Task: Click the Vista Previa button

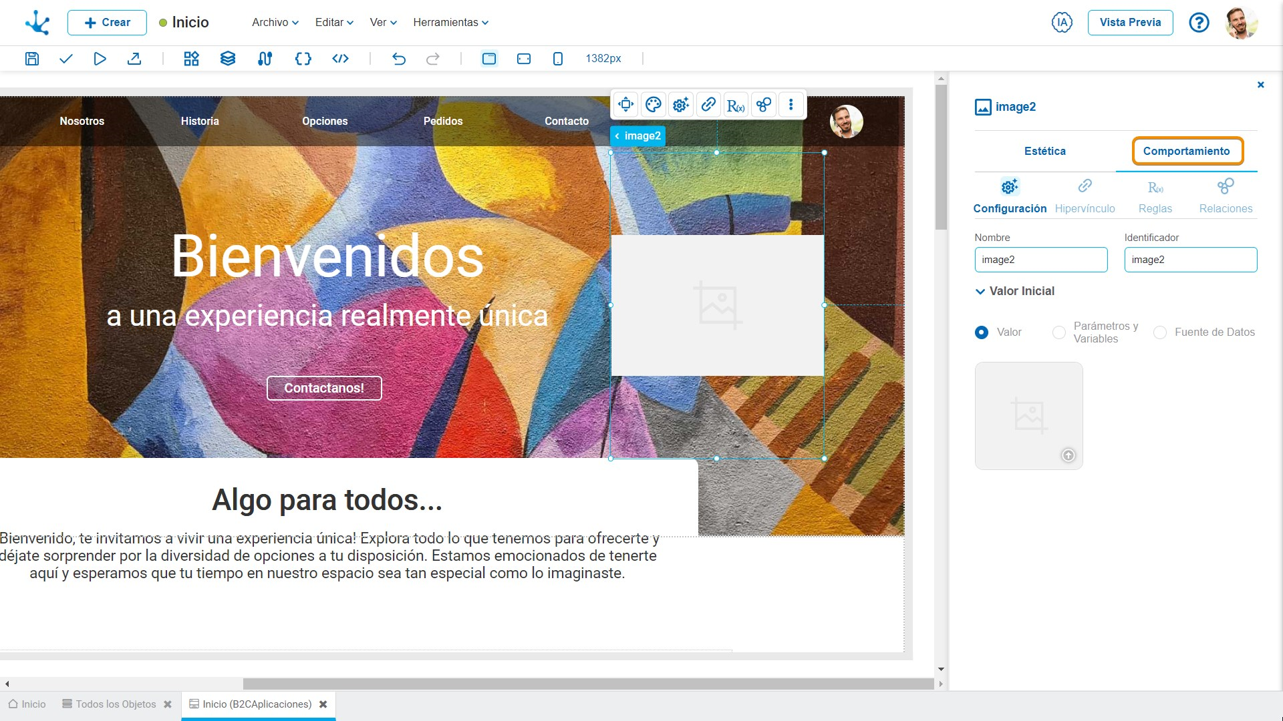Action: [1130, 23]
